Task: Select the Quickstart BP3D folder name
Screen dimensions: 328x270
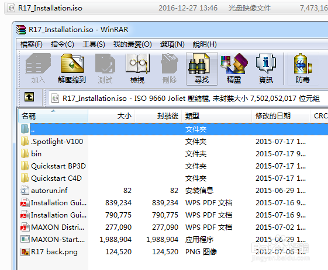Action: (x=58, y=166)
